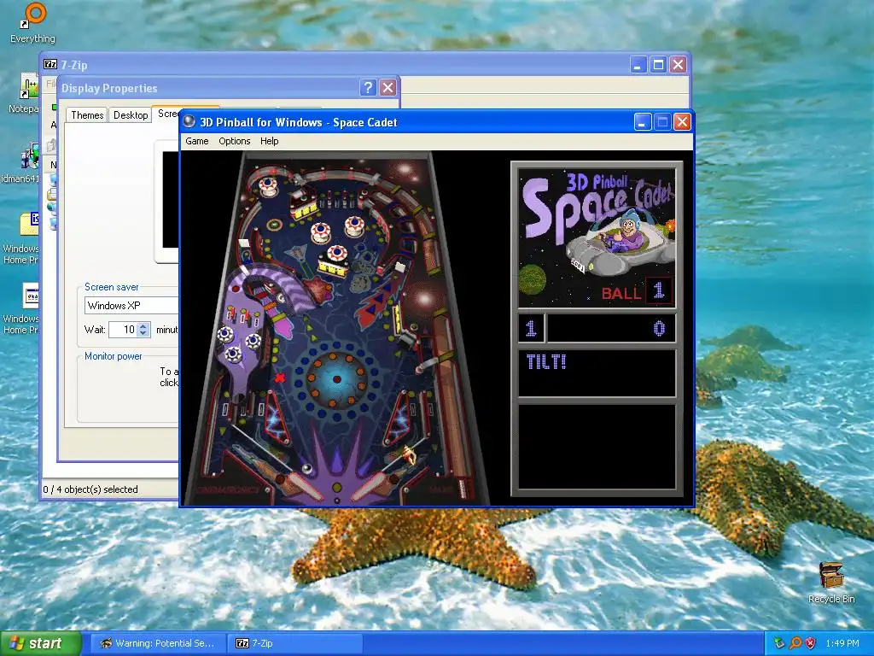Maximize the 7-Zip window
874x656 pixels.
point(658,65)
